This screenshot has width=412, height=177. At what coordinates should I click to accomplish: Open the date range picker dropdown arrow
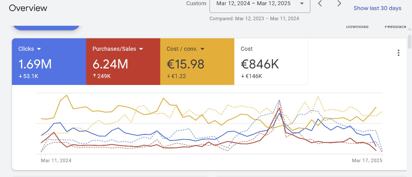point(302,4)
